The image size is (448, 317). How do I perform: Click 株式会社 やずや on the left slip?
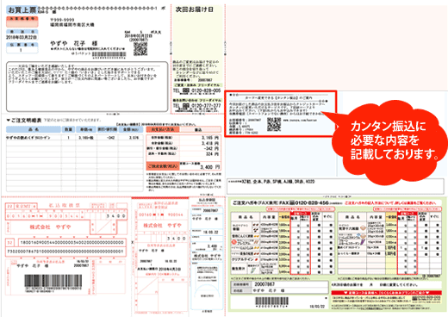50,227
